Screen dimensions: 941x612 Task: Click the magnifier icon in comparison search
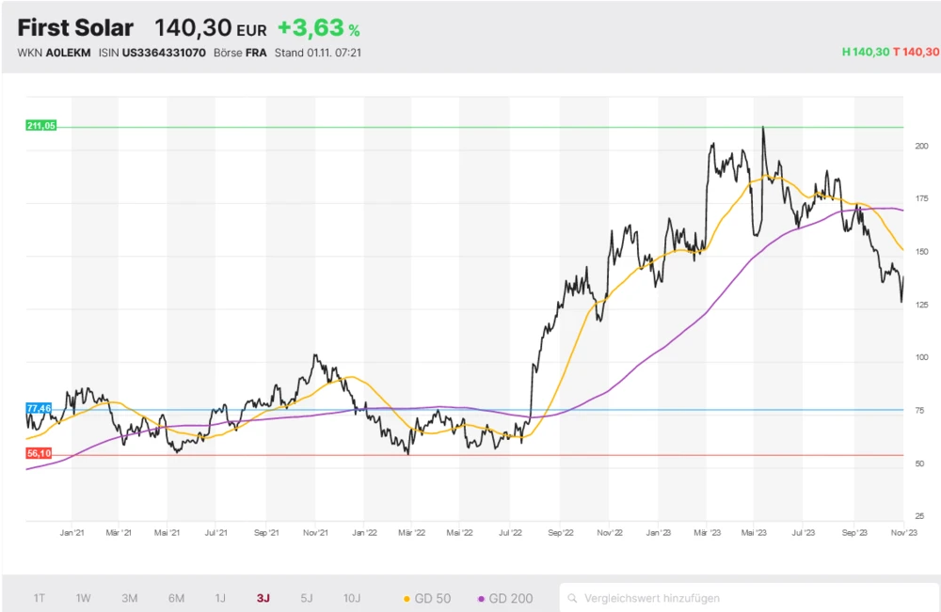coord(572,598)
